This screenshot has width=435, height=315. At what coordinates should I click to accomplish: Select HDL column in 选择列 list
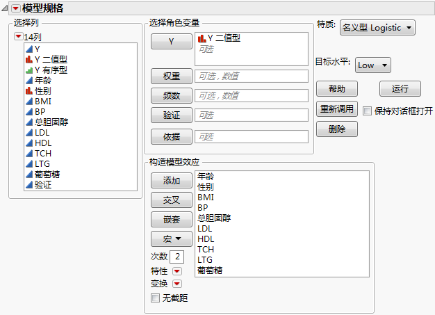pyautogui.click(x=81, y=143)
